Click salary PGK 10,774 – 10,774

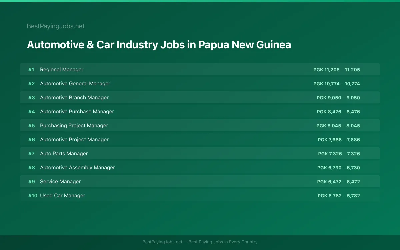[x=337, y=84]
